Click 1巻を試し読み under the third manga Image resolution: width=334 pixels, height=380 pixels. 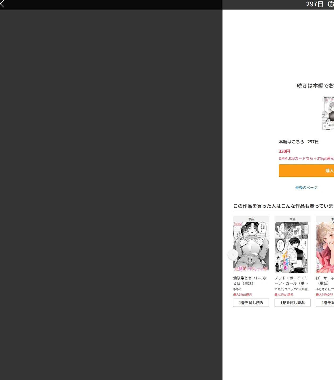click(x=325, y=303)
